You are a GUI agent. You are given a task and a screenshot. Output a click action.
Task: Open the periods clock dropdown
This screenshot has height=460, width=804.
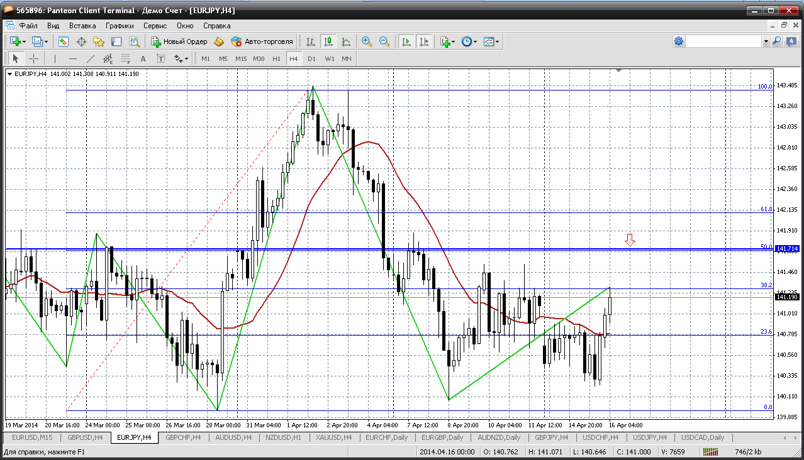coord(469,41)
